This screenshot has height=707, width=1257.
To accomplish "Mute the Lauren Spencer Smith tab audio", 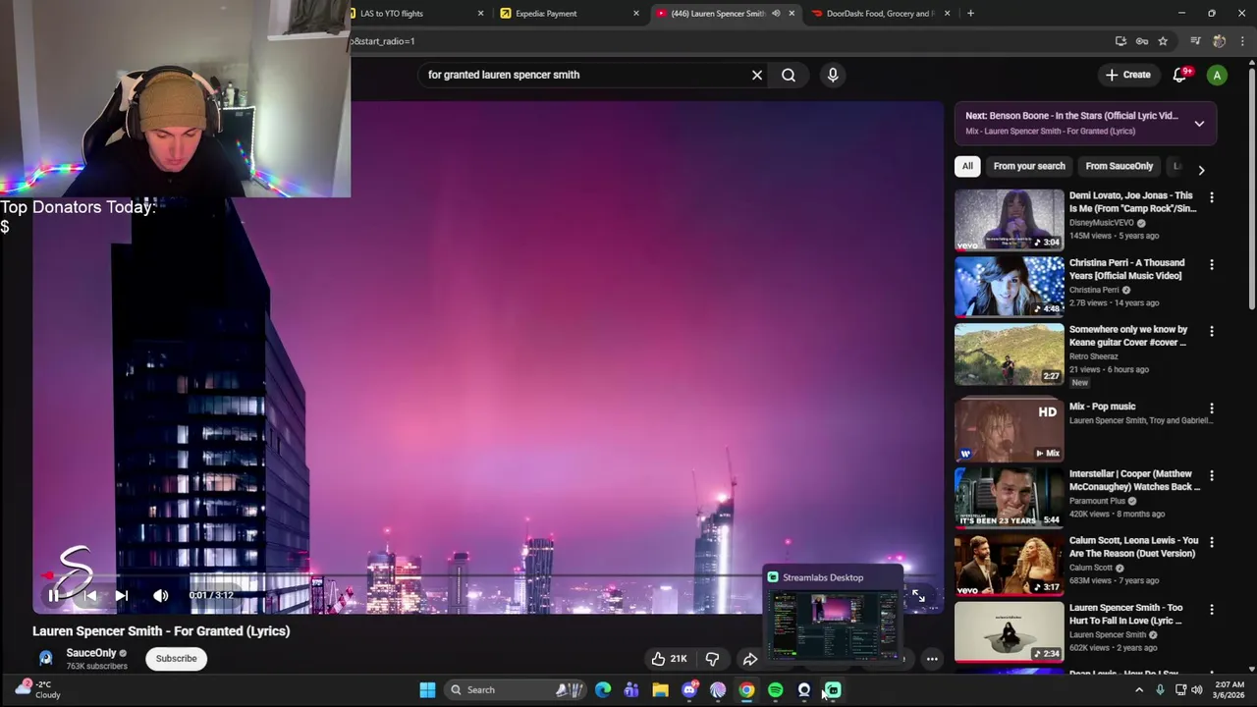I will [x=776, y=14].
